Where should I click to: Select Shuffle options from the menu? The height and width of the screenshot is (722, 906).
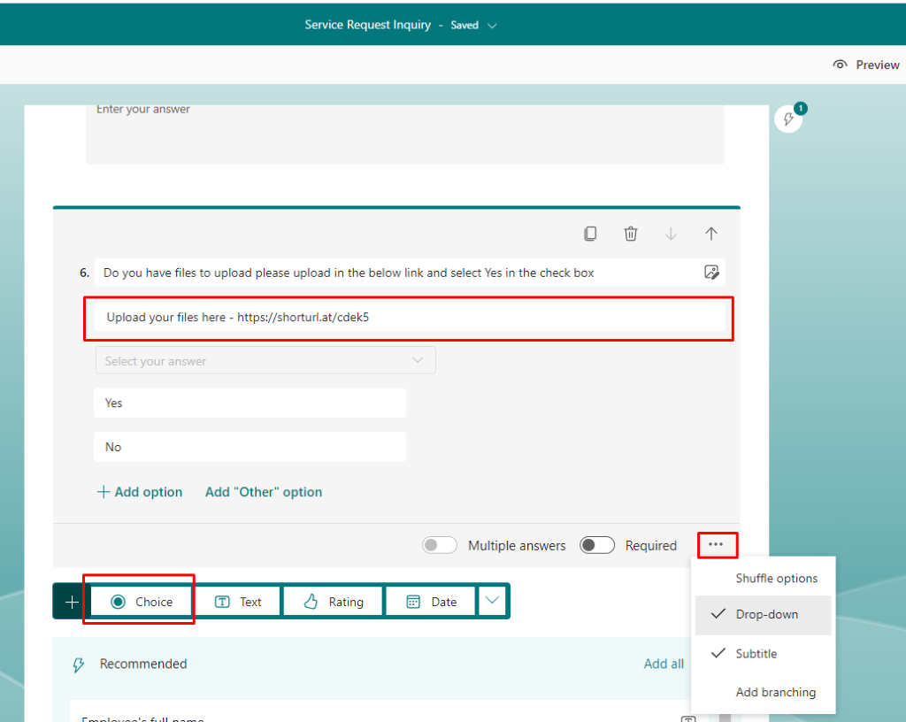click(x=776, y=579)
